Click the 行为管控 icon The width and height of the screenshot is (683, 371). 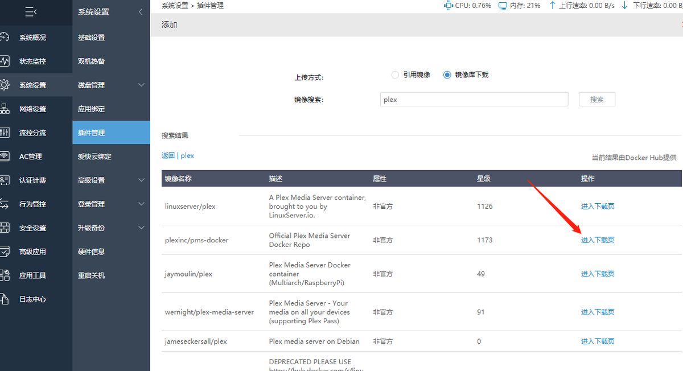coord(5,204)
